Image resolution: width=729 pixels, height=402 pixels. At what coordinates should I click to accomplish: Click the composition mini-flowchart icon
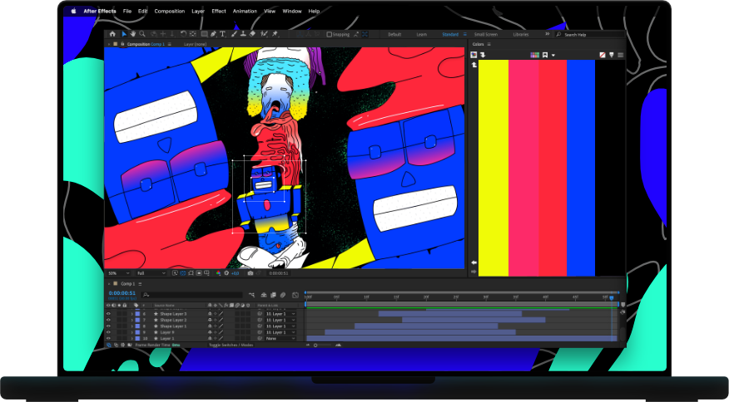[251, 295]
